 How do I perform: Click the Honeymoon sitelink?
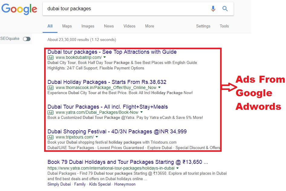tap(125, 184)
